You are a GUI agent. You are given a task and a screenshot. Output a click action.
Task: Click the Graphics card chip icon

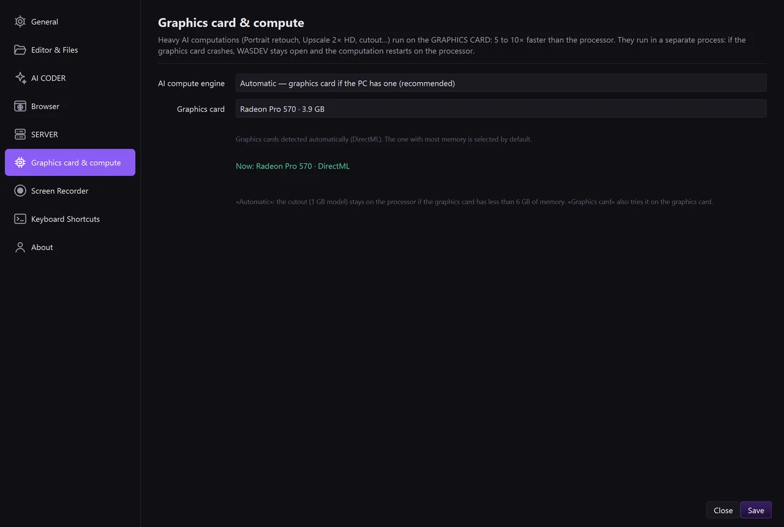click(x=20, y=162)
